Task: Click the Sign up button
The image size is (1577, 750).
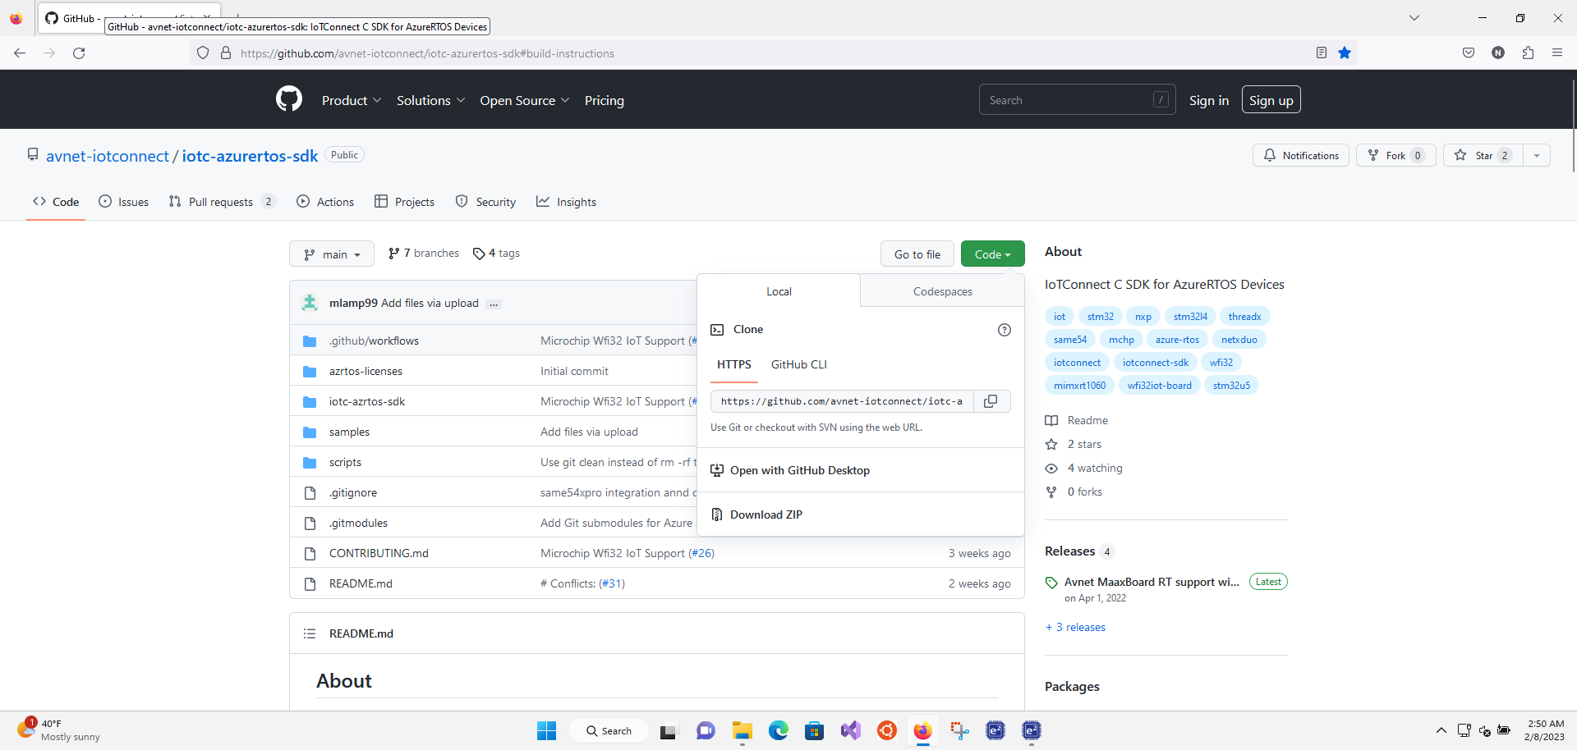Action: click(1271, 100)
